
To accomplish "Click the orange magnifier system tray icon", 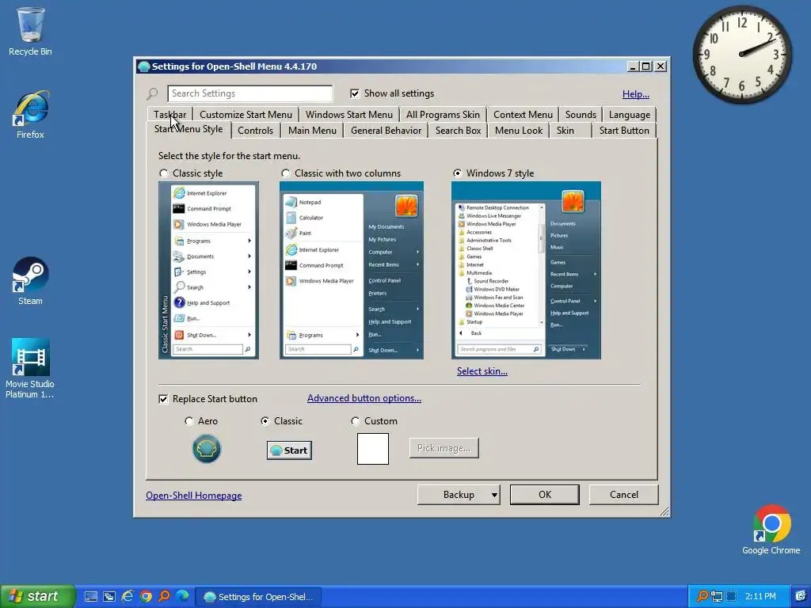I will tap(702, 597).
